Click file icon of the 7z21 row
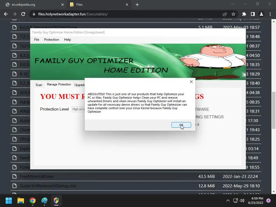 click(x=15, y=46)
